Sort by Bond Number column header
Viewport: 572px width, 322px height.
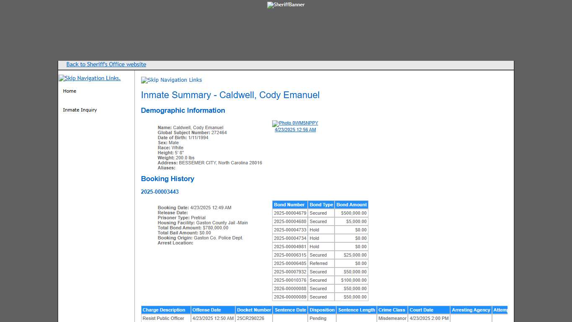click(x=289, y=205)
